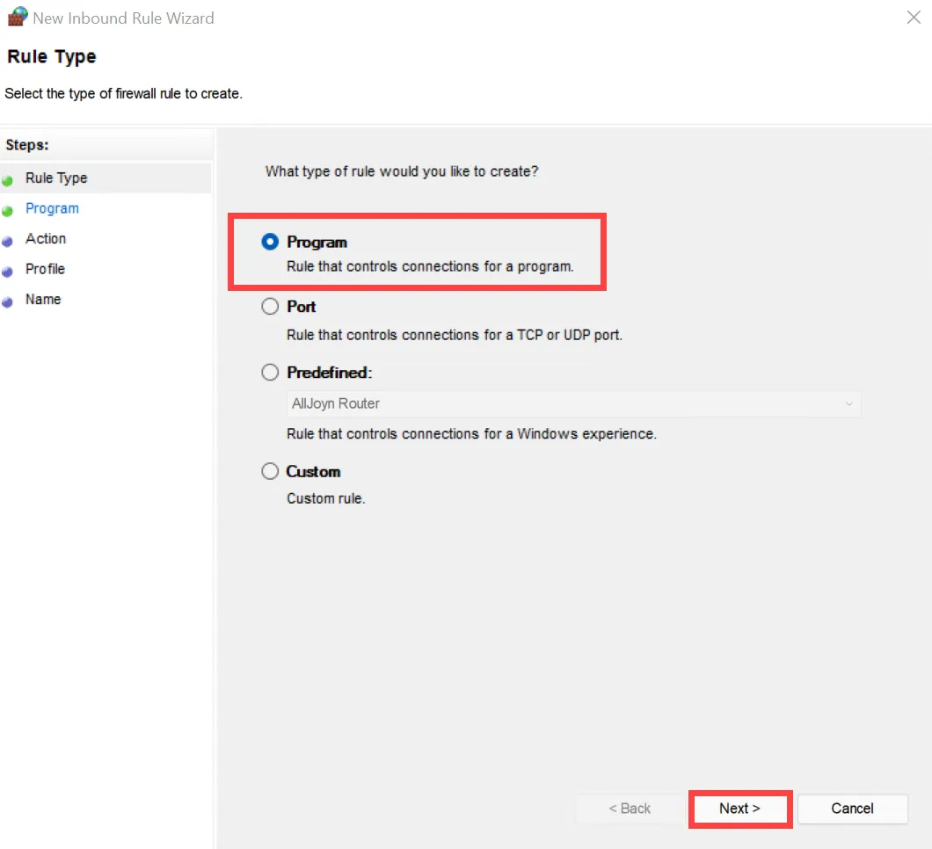Screen dimensions: 932x849
Task: Select the Custom radio button
Action: click(270, 471)
